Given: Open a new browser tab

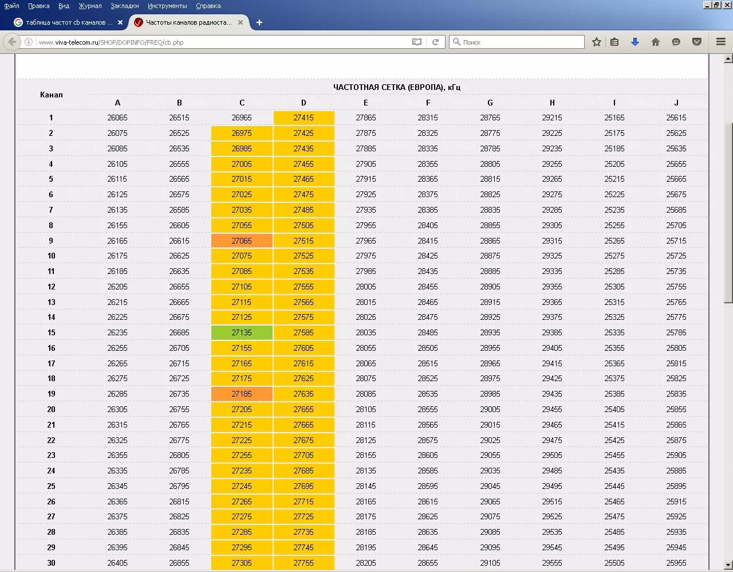Looking at the screenshot, I should pos(259,22).
